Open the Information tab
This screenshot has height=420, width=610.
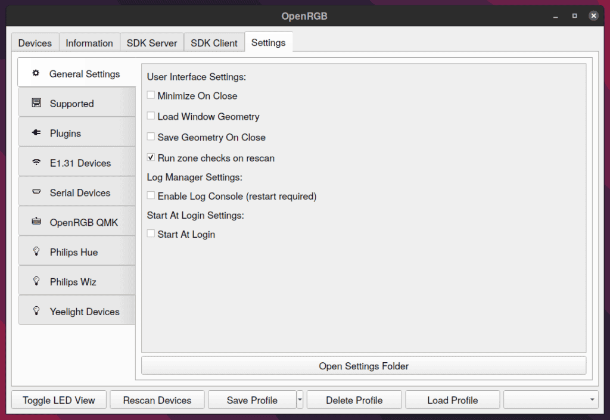pos(89,43)
